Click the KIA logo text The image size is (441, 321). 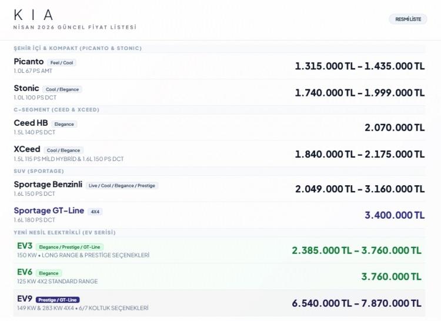pyautogui.click(x=34, y=15)
